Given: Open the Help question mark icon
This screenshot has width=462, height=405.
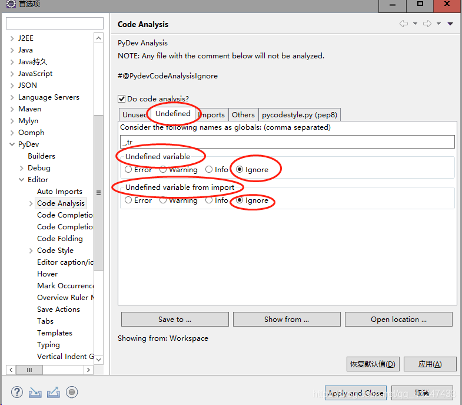Looking at the screenshot, I should (17, 392).
